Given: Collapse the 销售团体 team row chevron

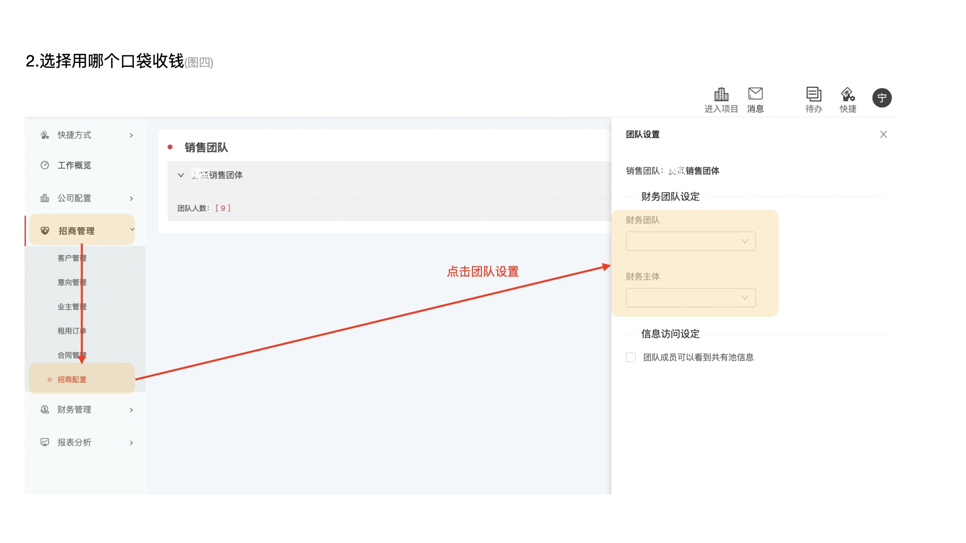Looking at the screenshot, I should [x=181, y=175].
